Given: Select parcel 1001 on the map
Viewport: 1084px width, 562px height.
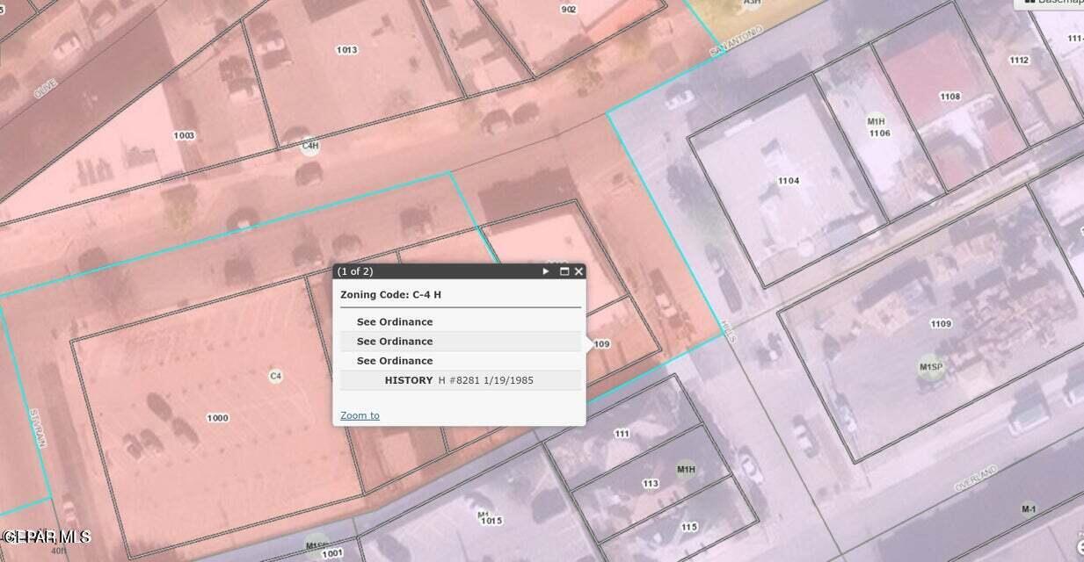Looking at the screenshot, I should [x=332, y=553].
